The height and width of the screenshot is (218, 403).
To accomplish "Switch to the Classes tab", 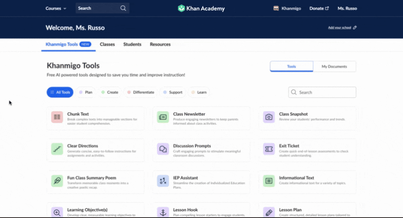I will point(107,44).
